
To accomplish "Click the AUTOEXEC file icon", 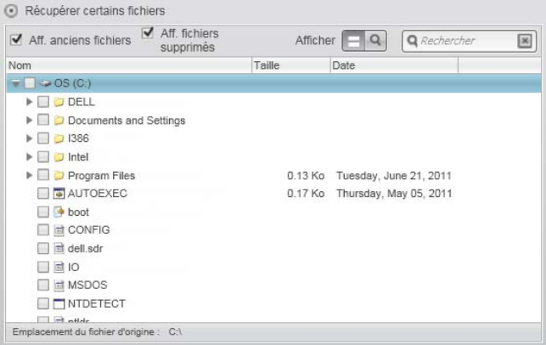I will coord(59,194).
